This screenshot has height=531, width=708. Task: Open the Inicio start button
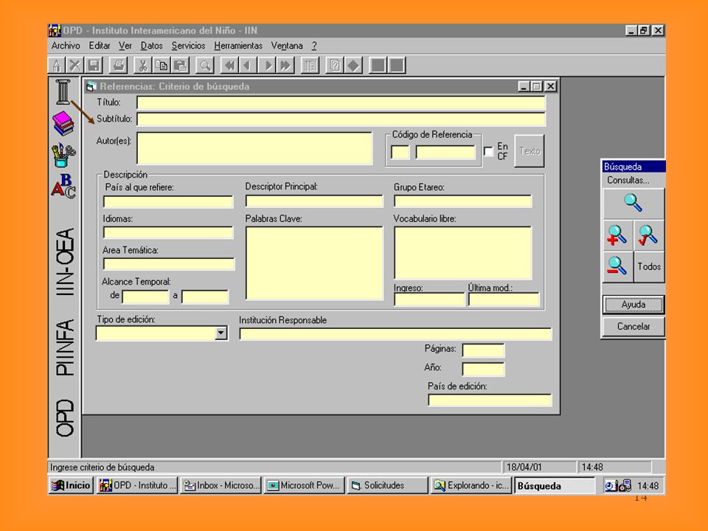tap(72, 485)
